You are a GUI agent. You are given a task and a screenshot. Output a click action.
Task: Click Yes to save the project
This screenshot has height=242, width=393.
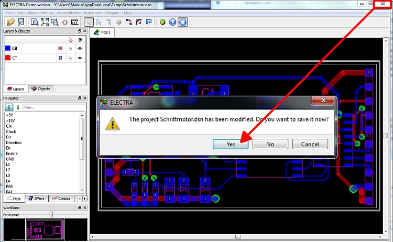(231, 144)
